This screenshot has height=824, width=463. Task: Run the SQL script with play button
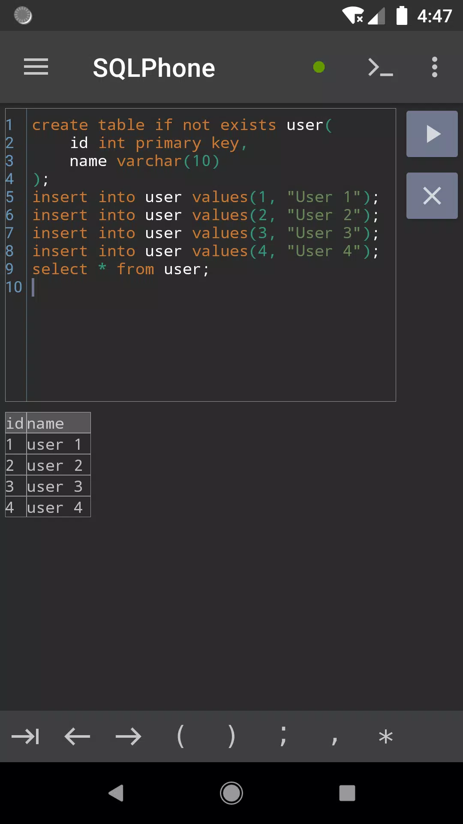pos(432,134)
